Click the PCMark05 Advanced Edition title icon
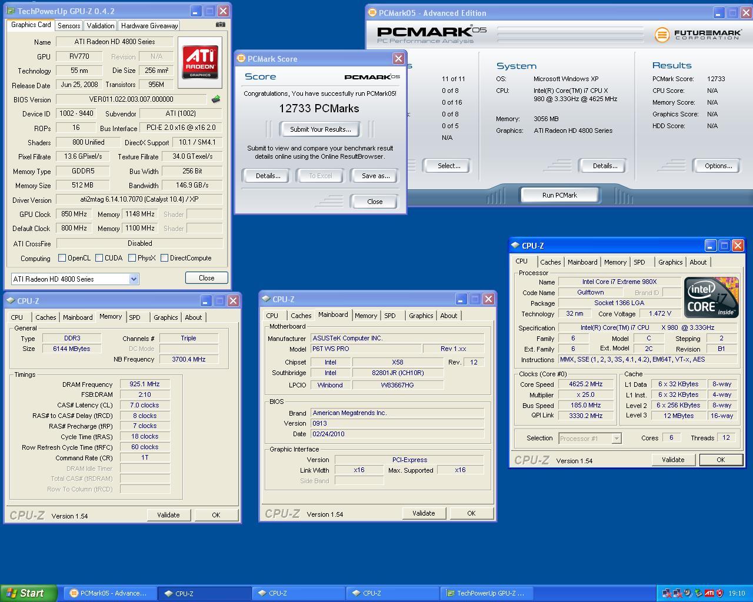The height and width of the screenshot is (602, 753). 372,13
